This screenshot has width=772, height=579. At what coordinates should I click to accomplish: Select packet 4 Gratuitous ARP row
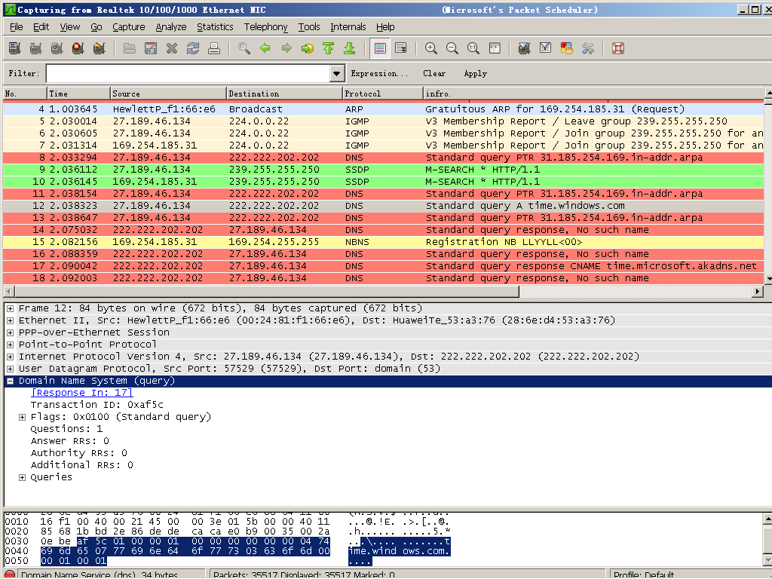point(383,109)
